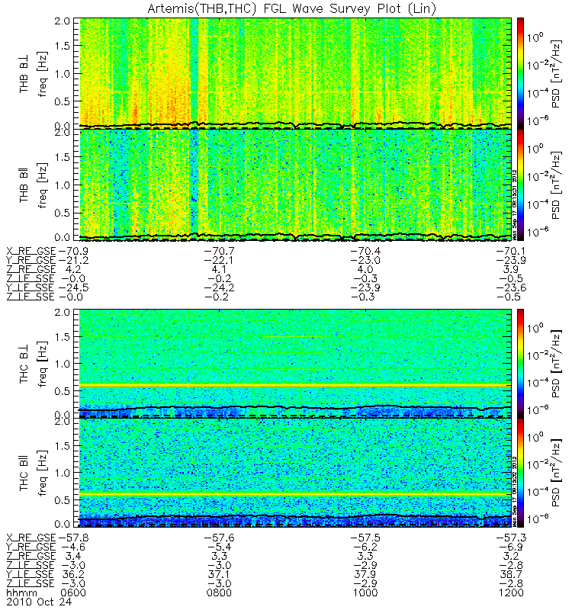Click the THC X_RE_GSE value '-57.6'
This screenshot has width=572, height=610.
(x=219, y=538)
